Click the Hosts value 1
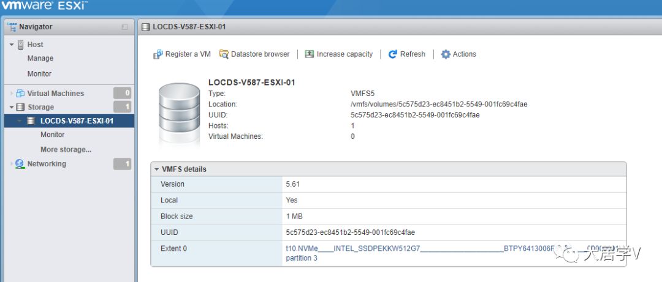Image resolution: width=662 pixels, height=282 pixels. (352, 125)
